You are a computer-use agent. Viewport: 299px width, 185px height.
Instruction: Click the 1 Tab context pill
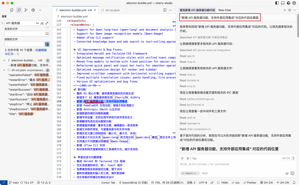[192, 158]
